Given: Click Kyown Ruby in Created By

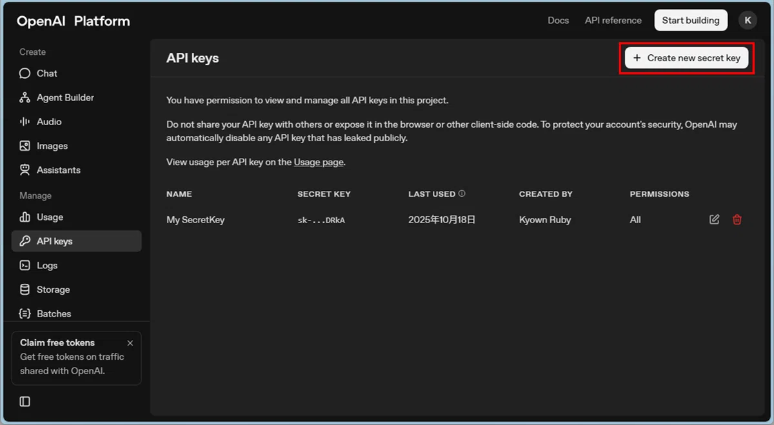Looking at the screenshot, I should [x=545, y=220].
